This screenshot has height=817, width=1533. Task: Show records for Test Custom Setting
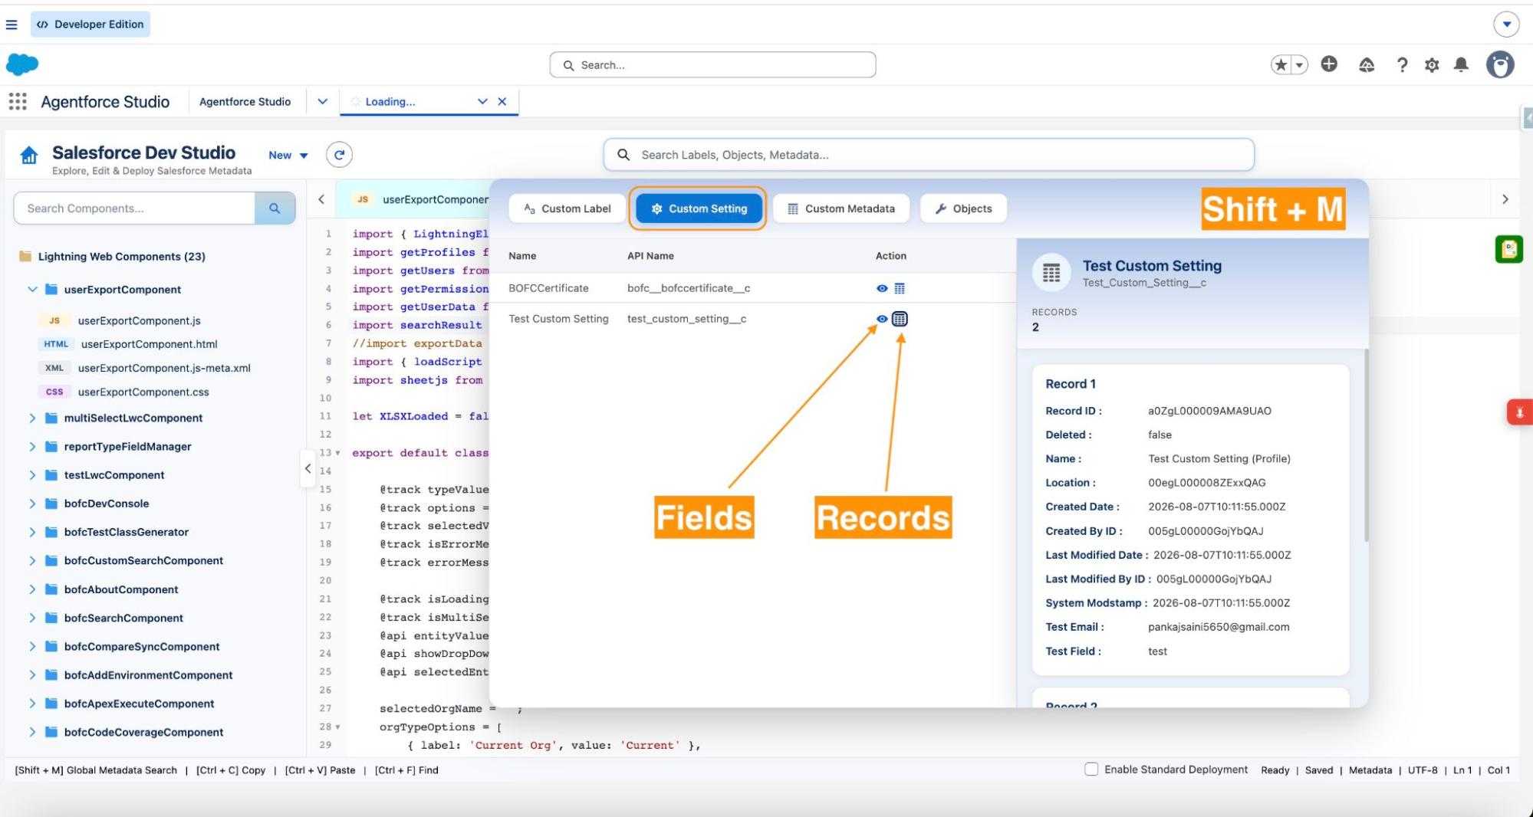pos(900,319)
